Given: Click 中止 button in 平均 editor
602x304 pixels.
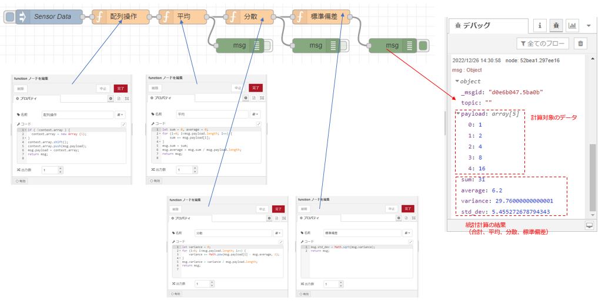Looking at the screenshot, I should (x=238, y=88).
